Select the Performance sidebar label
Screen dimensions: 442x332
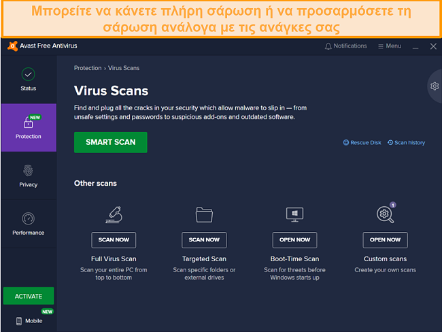pos(28,233)
